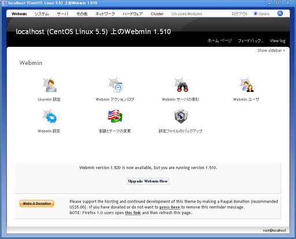This screenshot has height=239, width=296.
Task: Click the ログアウト link
Action: coord(239,14)
